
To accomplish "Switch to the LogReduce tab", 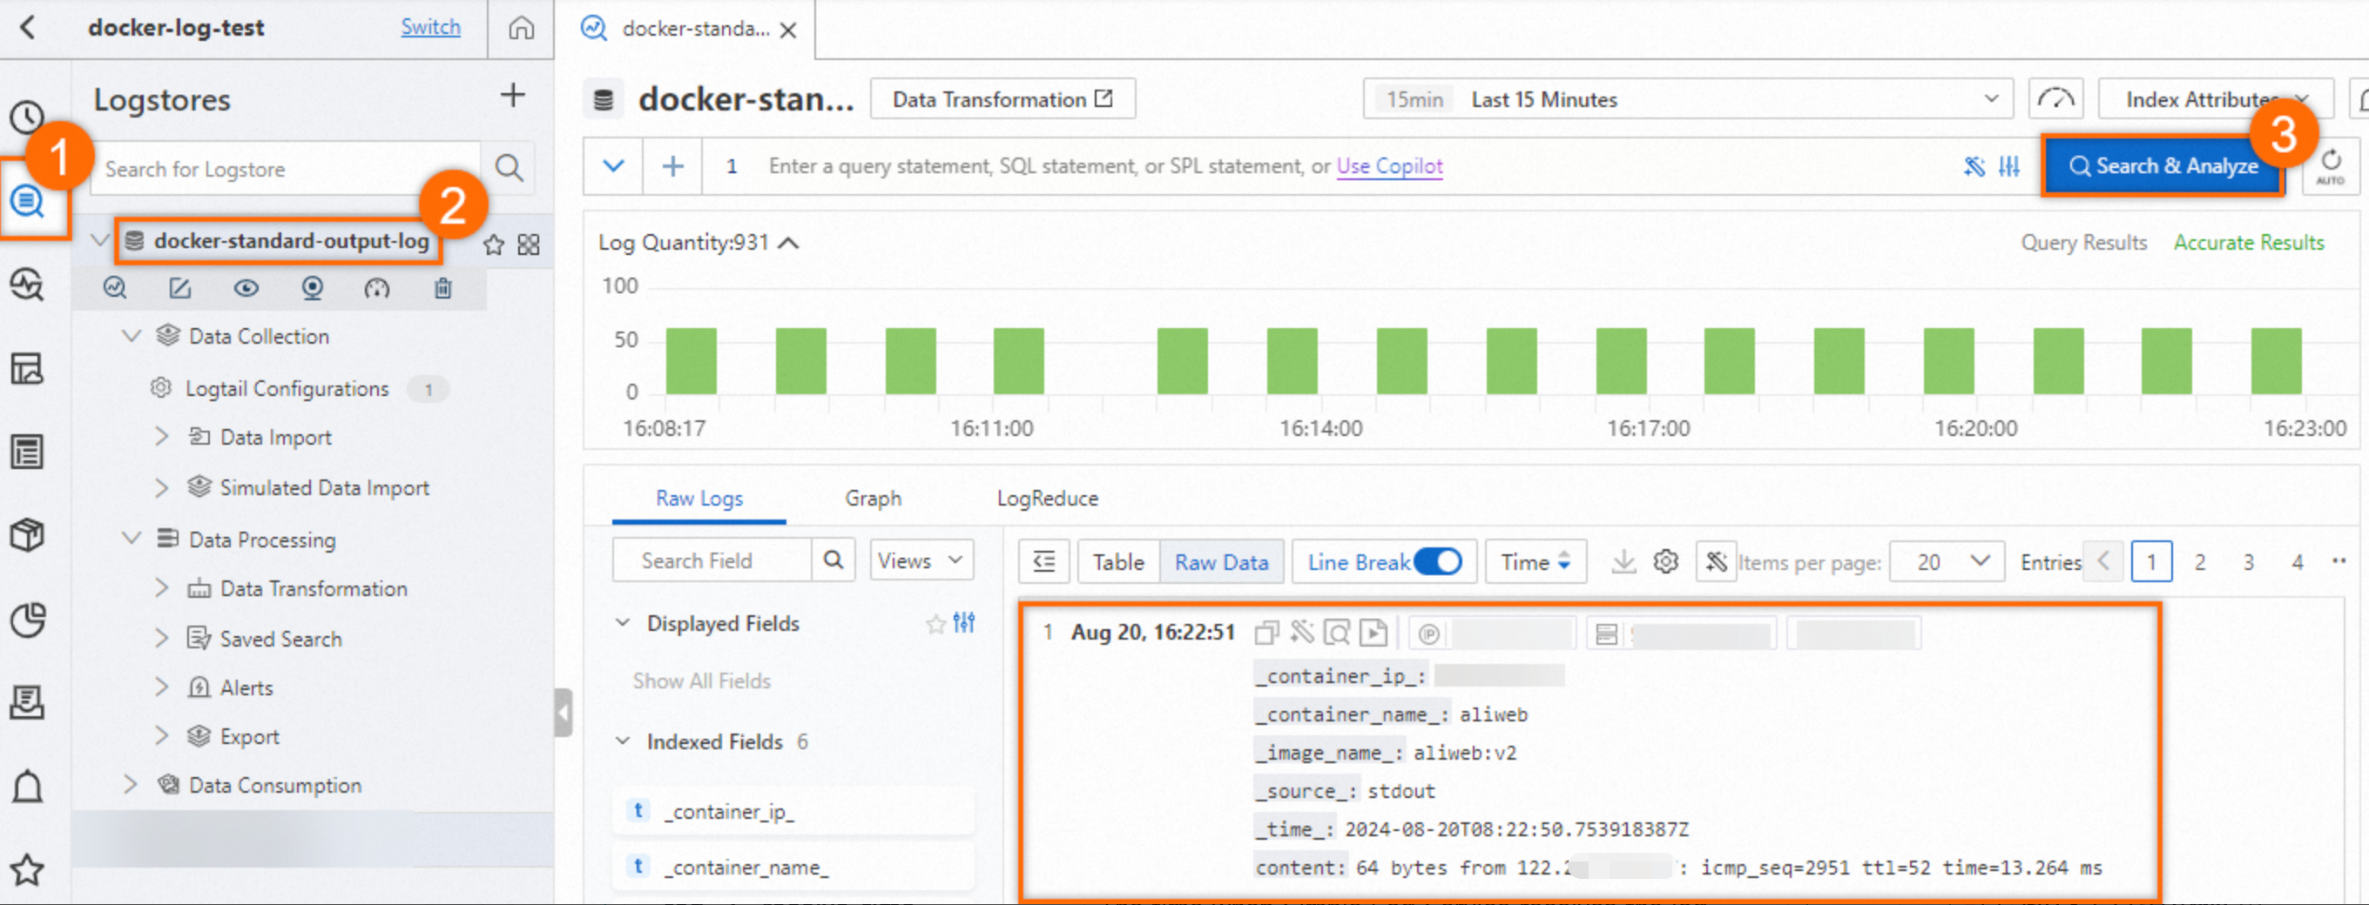I will (x=1048, y=498).
